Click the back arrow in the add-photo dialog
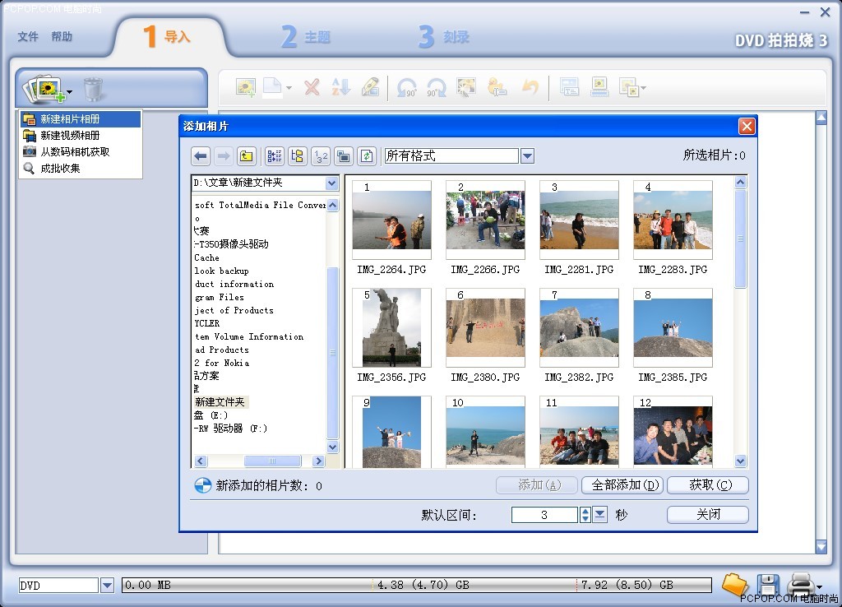Image resolution: width=842 pixels, height=607 pixels. 201,156
